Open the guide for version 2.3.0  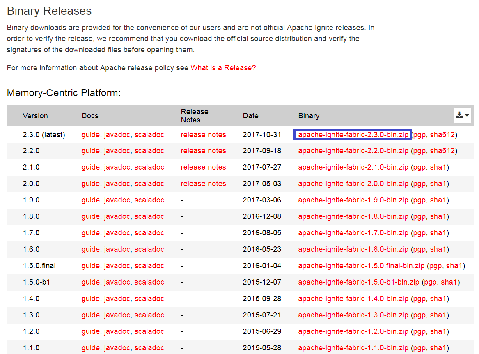(x=90, y=135)
